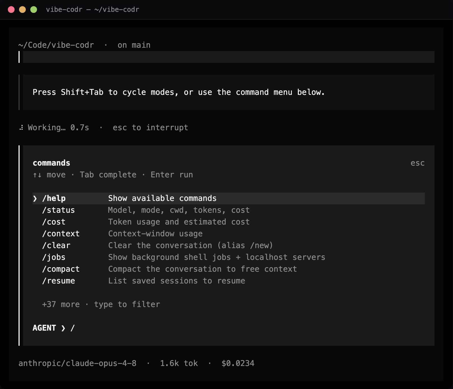Image resolution: width=453 pixels, height=389 pixels.
Task: Click 'anthropic/claude-opus-4-8' model name
Action: click(77, 363)
